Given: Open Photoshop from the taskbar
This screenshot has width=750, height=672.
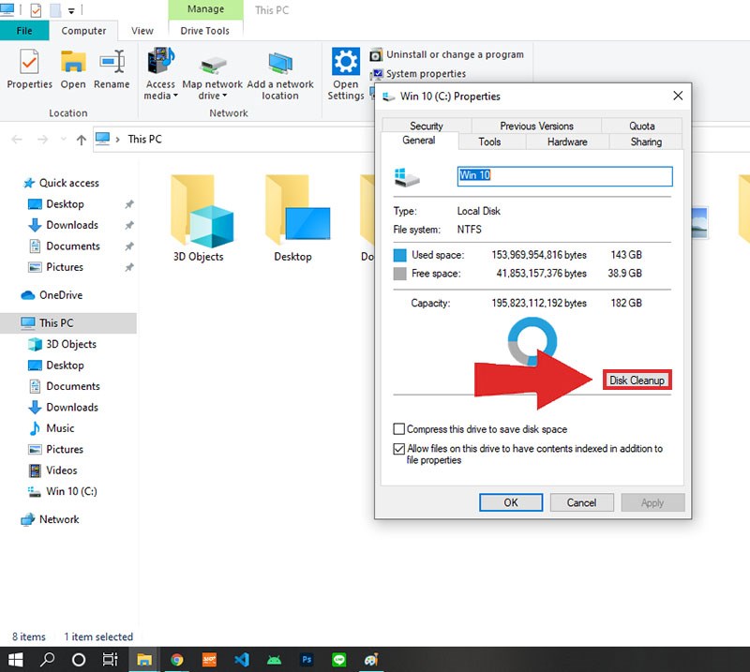Looking at the screenshot, I should 307,660.
